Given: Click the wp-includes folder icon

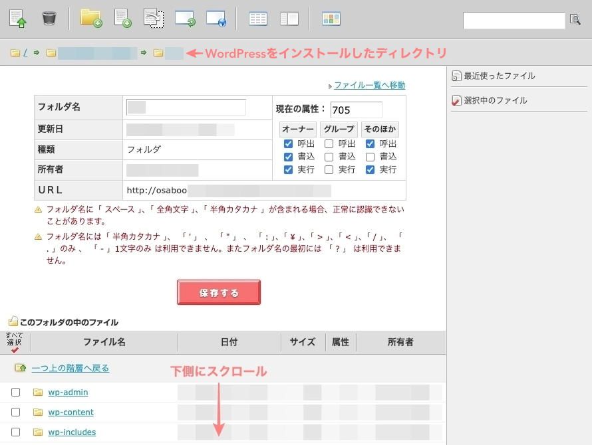Looking at the screenshot, I should tap(38, 432).
